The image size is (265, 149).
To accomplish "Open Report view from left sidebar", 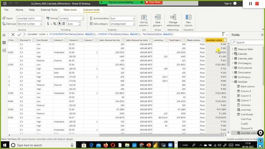I will click(4, 35).
